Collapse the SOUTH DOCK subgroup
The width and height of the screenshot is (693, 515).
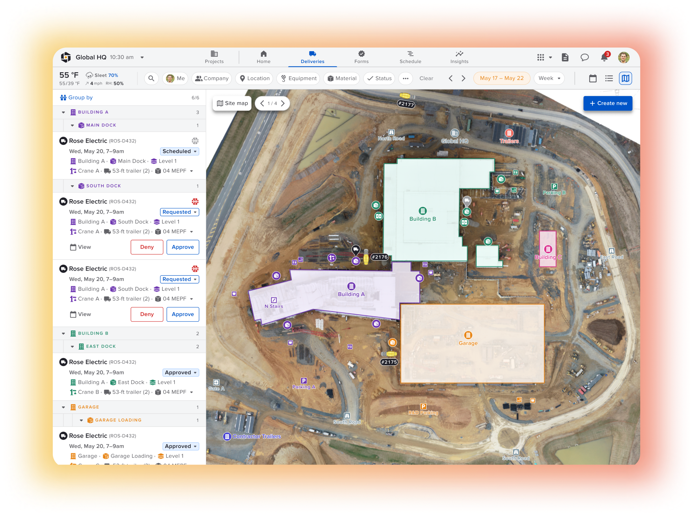[72, 186]
